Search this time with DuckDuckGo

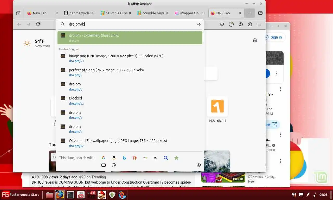135,158
